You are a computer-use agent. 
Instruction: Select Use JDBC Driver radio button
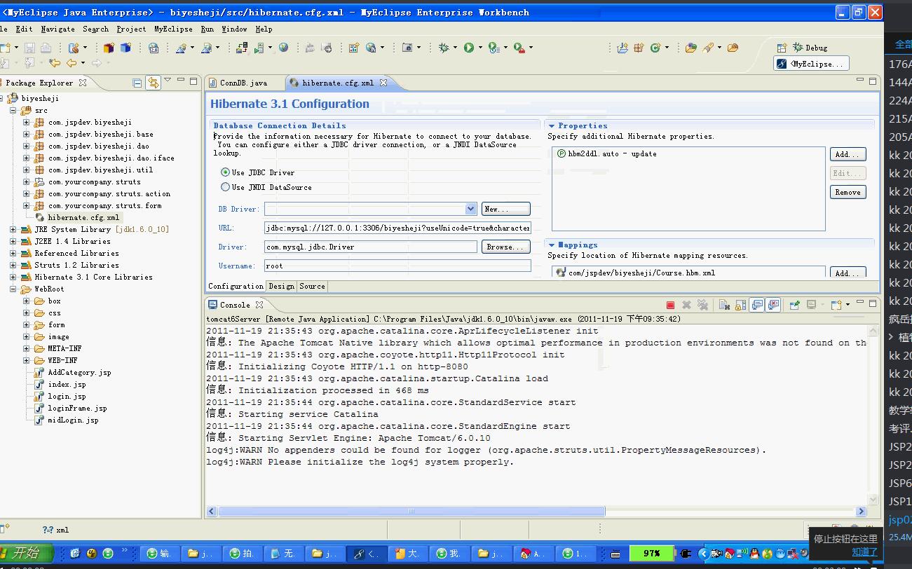[x=225, y=172]
